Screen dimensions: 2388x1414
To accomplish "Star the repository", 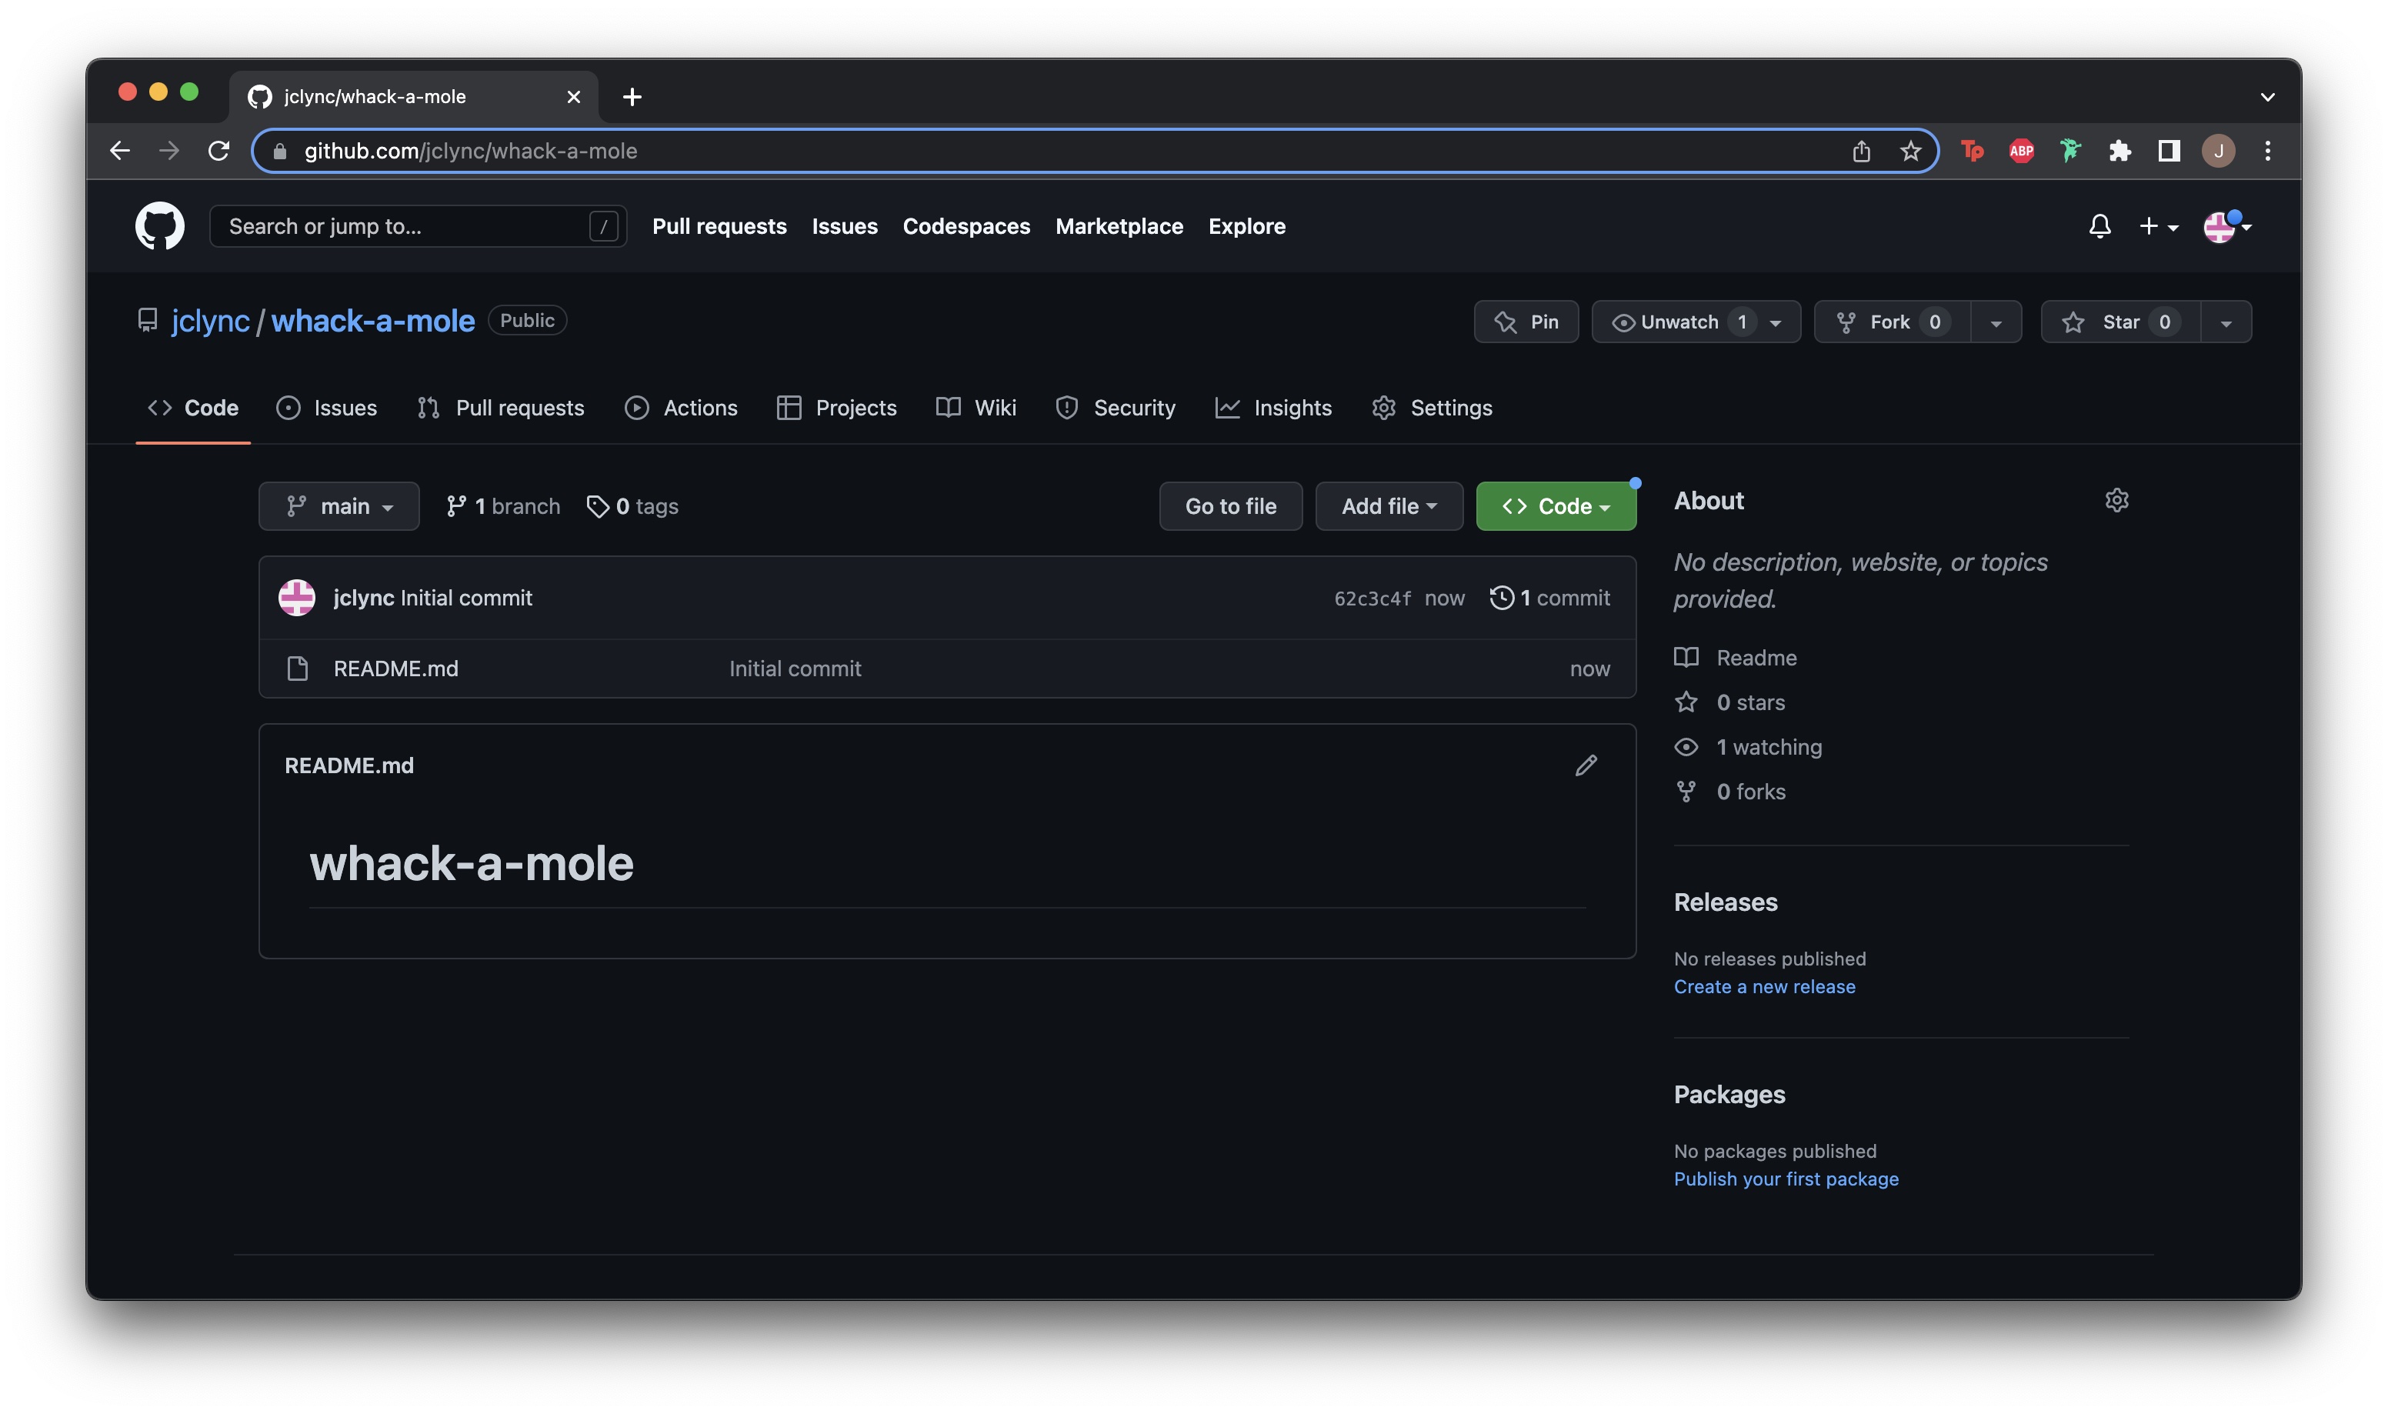I will 2120,322.
